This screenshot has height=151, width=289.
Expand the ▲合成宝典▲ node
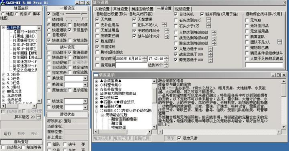[x=97, y=81]
